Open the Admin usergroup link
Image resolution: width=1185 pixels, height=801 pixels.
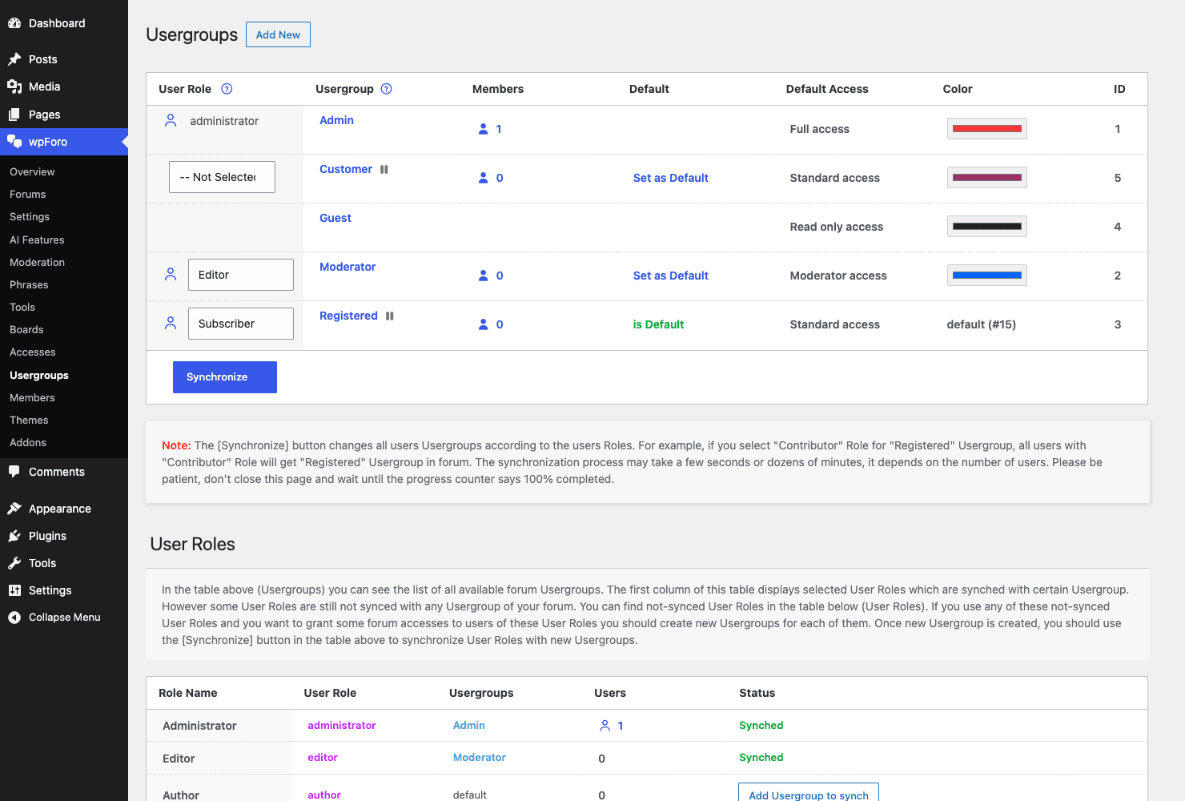(x=336, y=120)
